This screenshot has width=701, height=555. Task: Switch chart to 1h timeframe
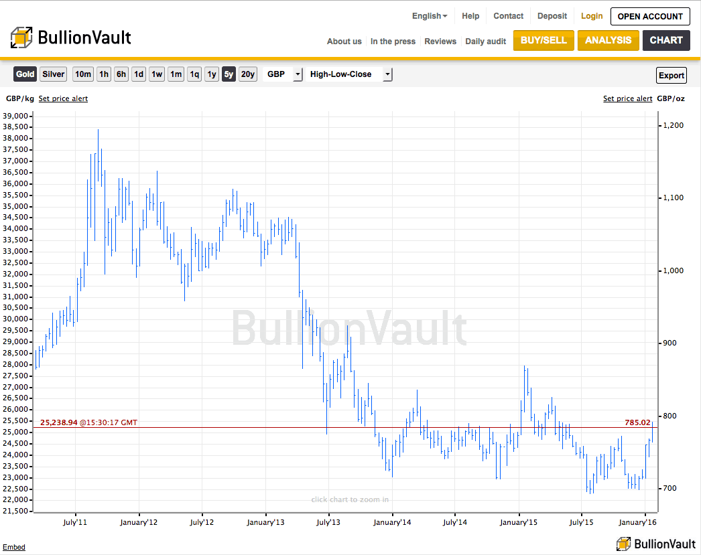[104, 74]
